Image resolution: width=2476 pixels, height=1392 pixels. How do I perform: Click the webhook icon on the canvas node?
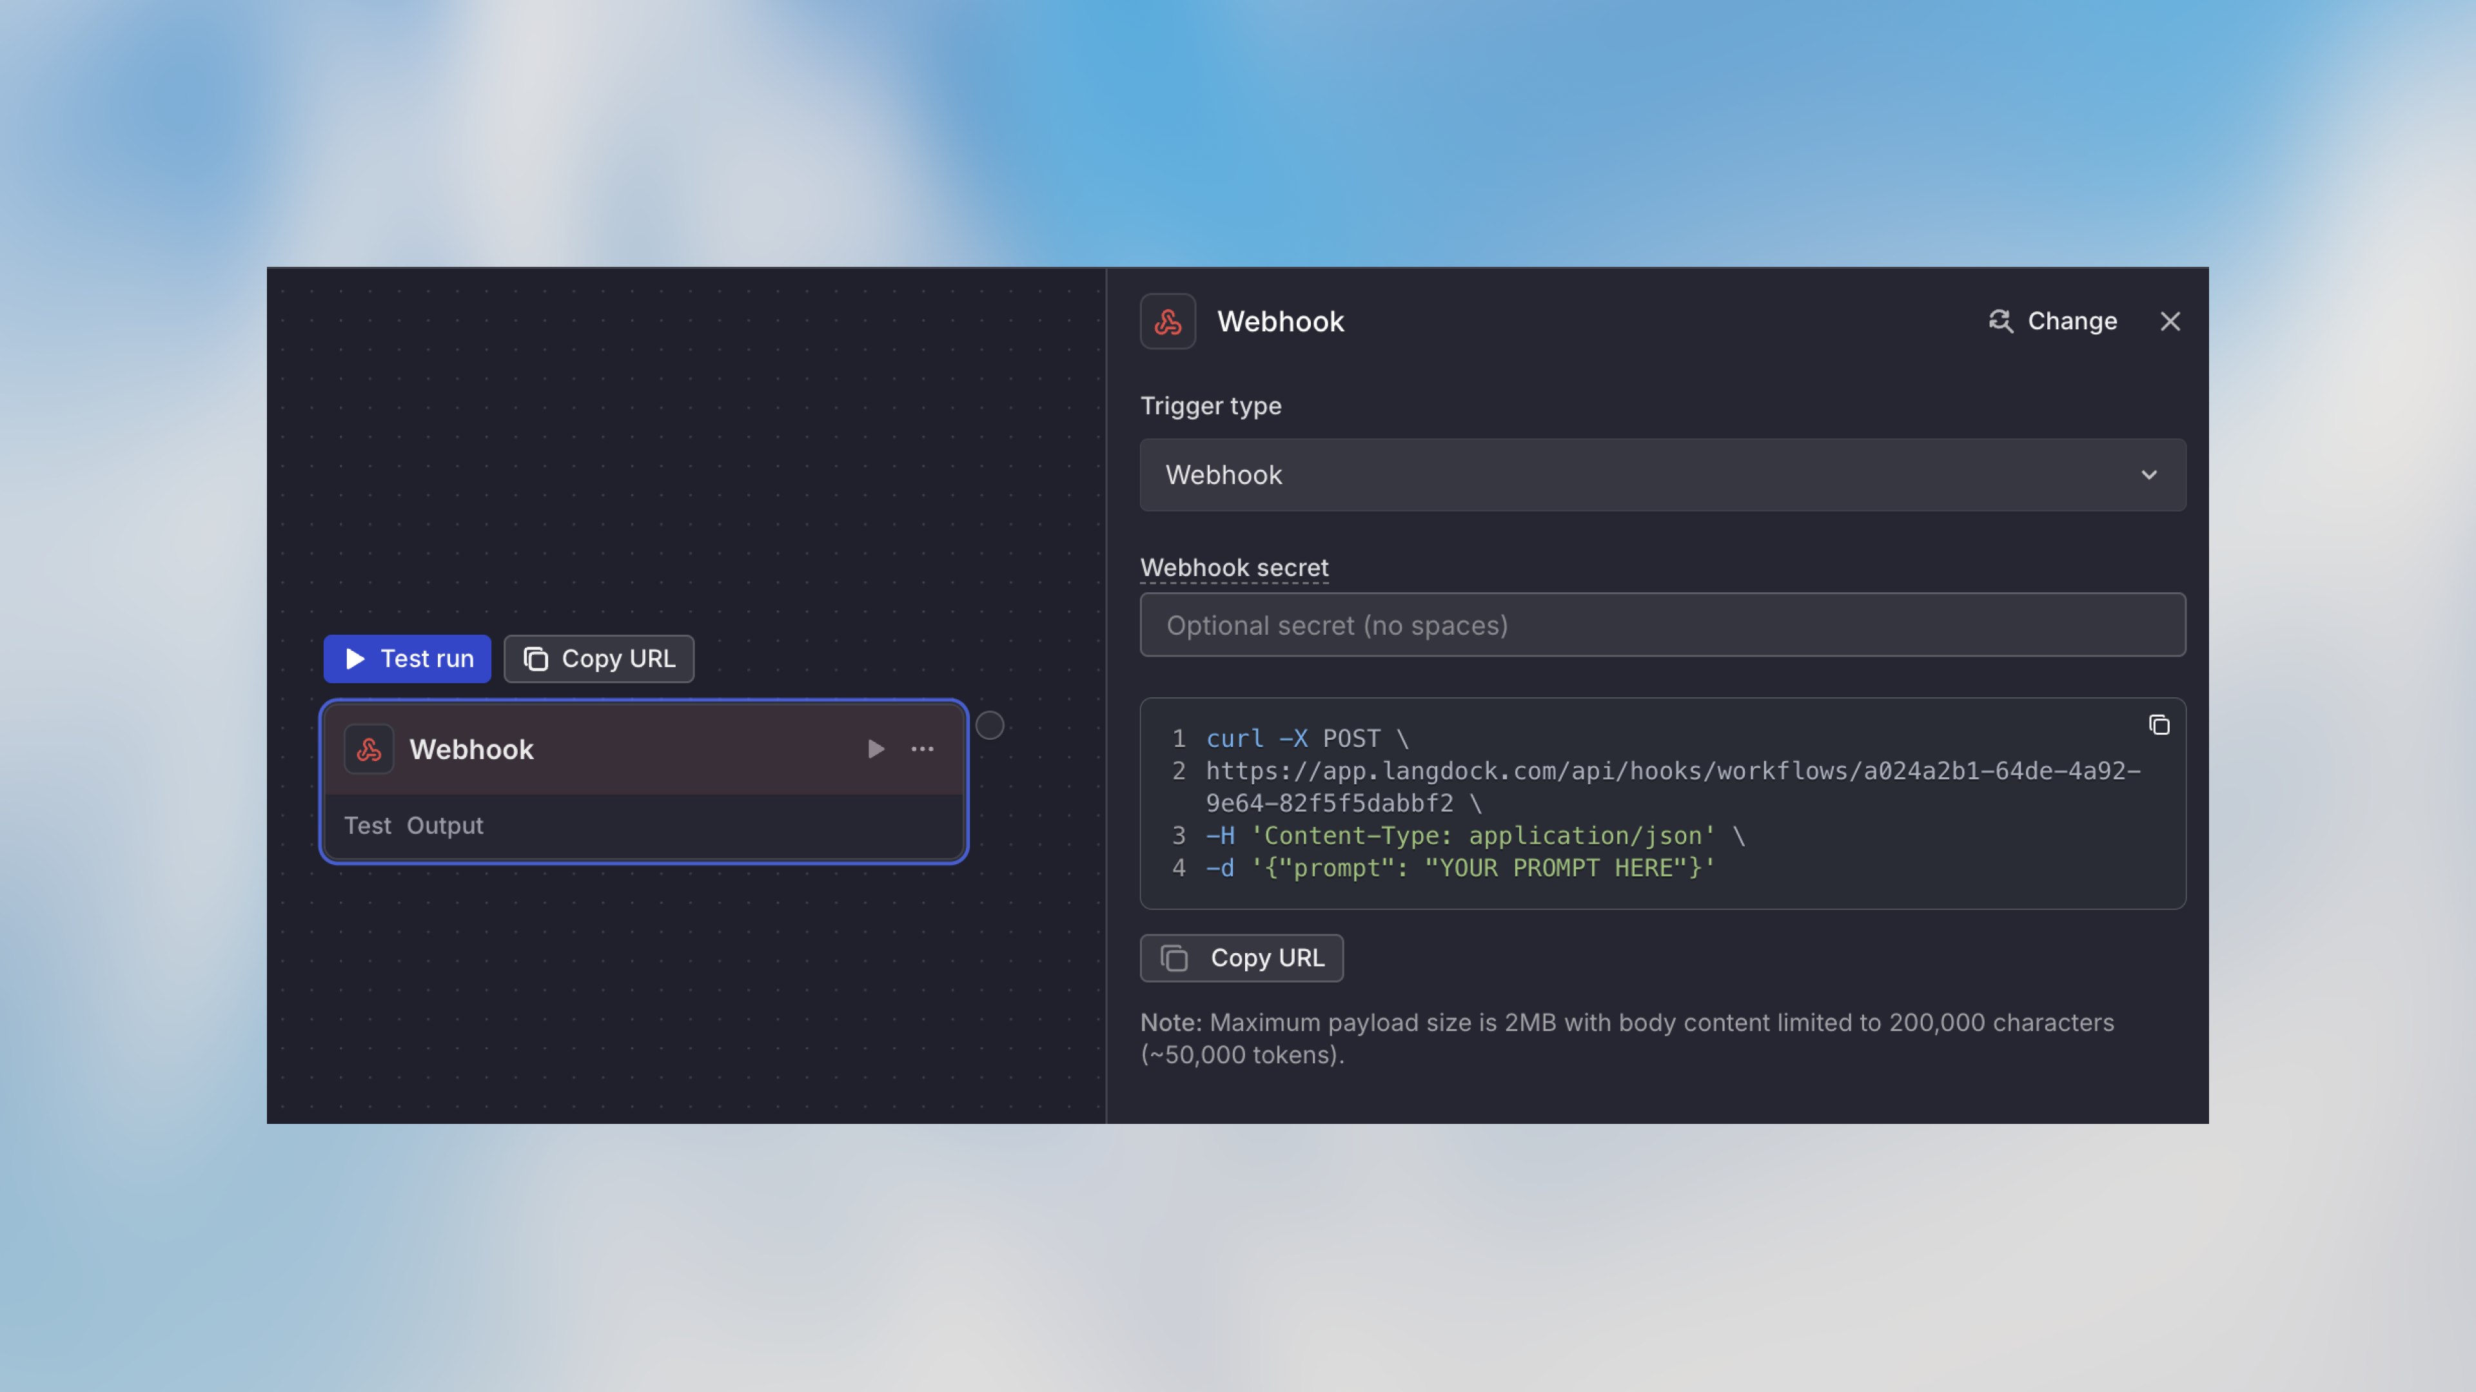pos(368,748)
